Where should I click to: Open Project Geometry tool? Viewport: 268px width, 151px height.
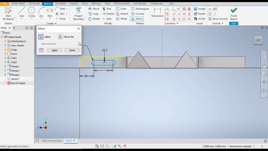(79, 14)
